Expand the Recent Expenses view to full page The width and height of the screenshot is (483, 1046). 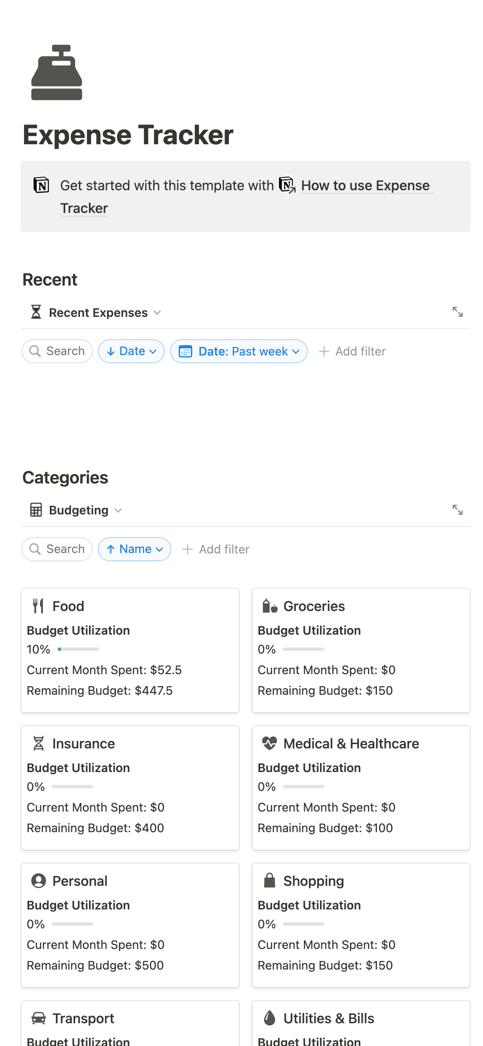[457, 312]
